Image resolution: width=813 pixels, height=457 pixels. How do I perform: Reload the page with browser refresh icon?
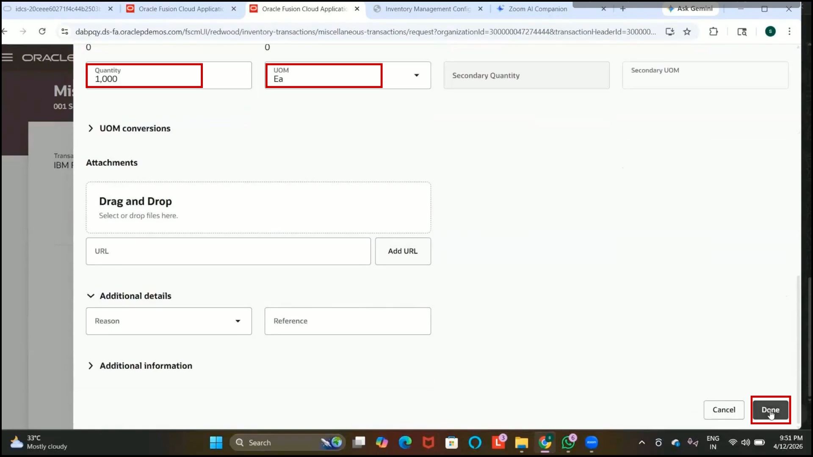click(x=42, y=31)
